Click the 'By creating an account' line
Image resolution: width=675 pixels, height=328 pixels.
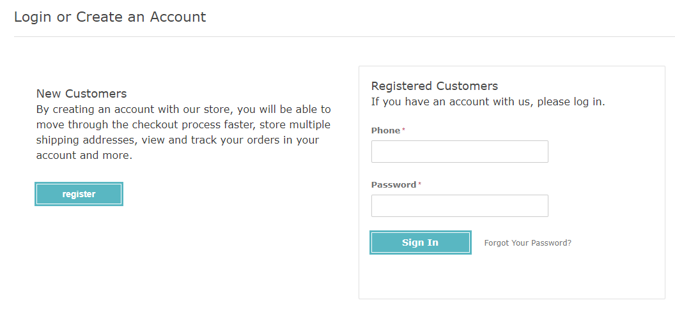click(183, 109)
